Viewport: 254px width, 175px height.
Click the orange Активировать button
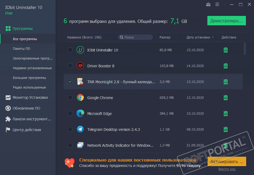click(x=227, y=162)
